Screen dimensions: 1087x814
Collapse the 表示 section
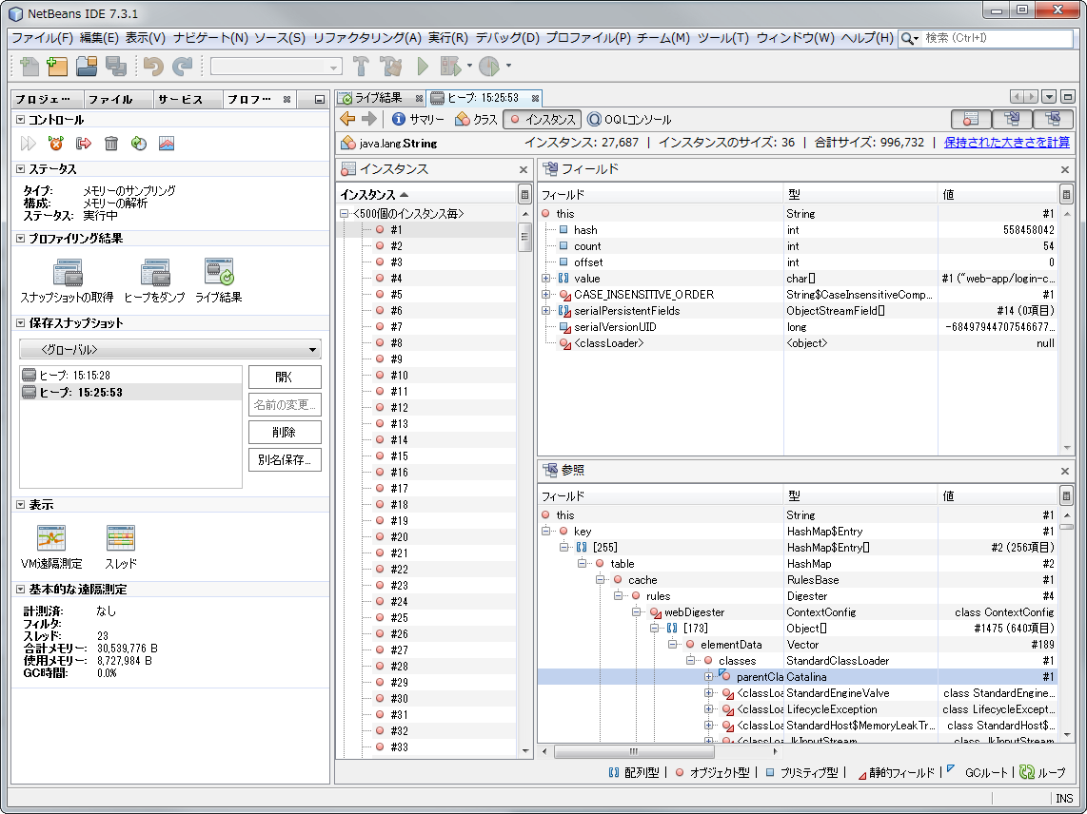pyautogui.click(x=21, y=504)
